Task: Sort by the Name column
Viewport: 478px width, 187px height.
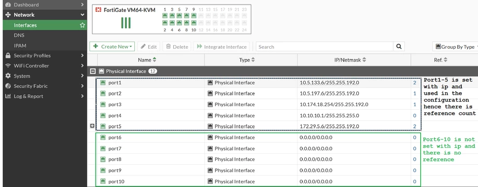Action: [x=151, y=60]
